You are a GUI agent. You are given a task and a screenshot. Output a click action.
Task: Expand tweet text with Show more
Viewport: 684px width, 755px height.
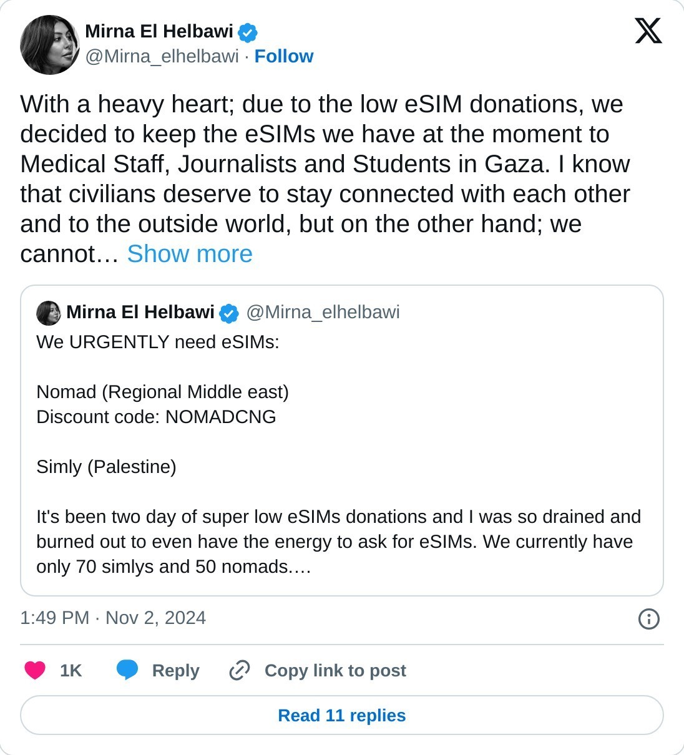[190, 254]
